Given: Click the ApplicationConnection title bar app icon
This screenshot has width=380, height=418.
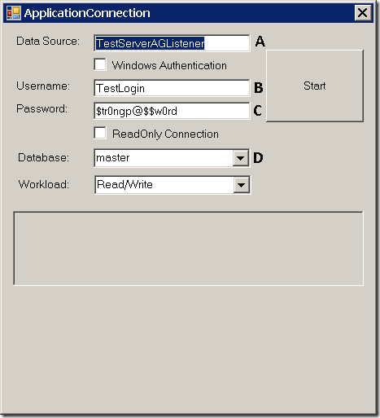Looking at the screenshot, I should point(14,13).
